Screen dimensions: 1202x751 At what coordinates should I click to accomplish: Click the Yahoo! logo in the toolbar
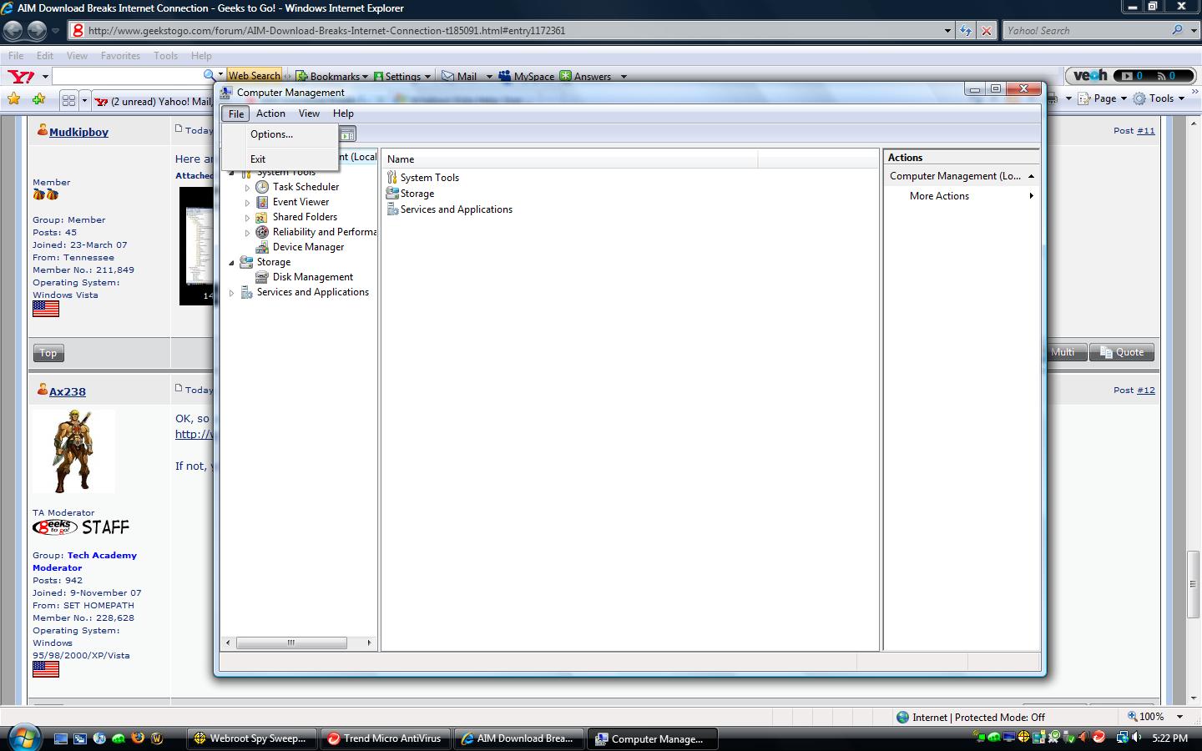(x=21, y=76)
